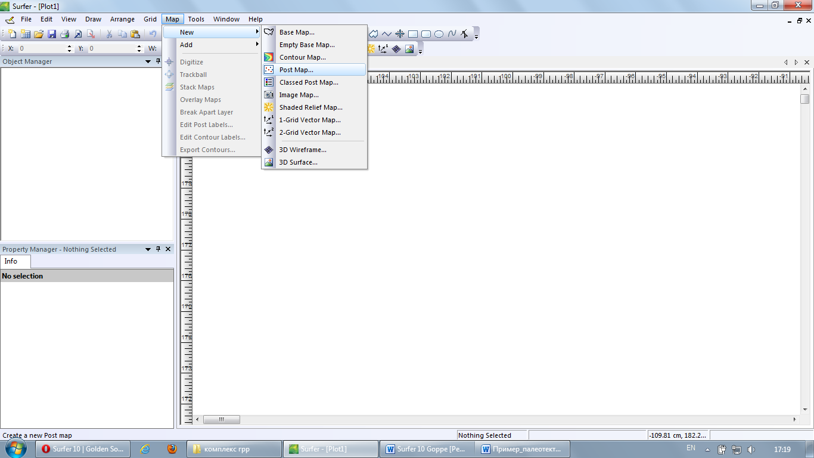Click the 3D Surface toolbar icon
The image size is (814, 458).
pyautogui.click(x=409, y=49)
